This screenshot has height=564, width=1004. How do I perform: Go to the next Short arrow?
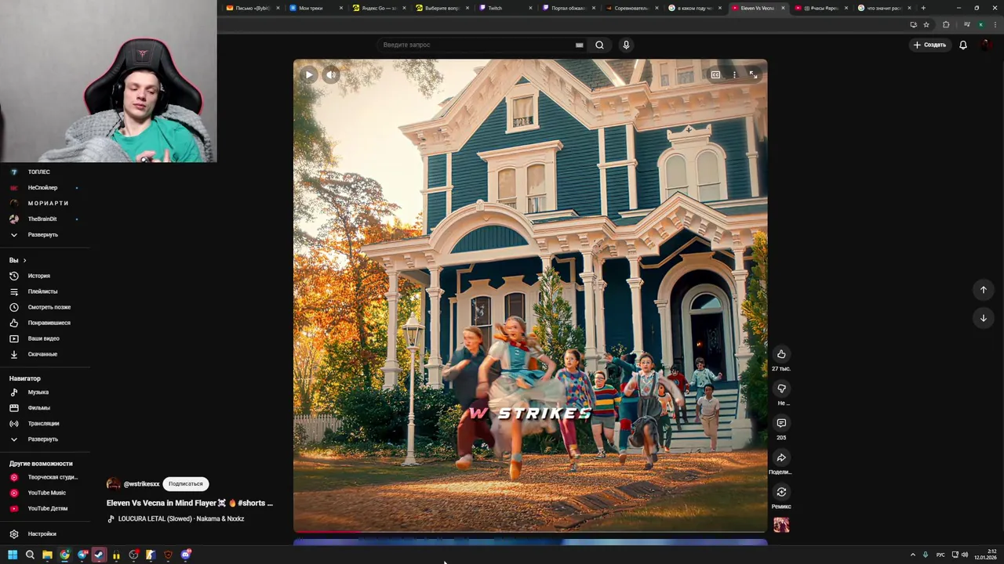(x=983, y=318)
